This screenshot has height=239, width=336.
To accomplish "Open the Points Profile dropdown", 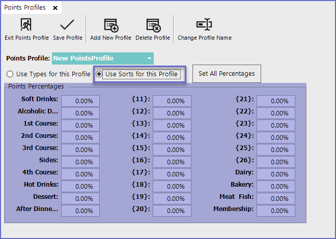I will [x=149, y=58].
